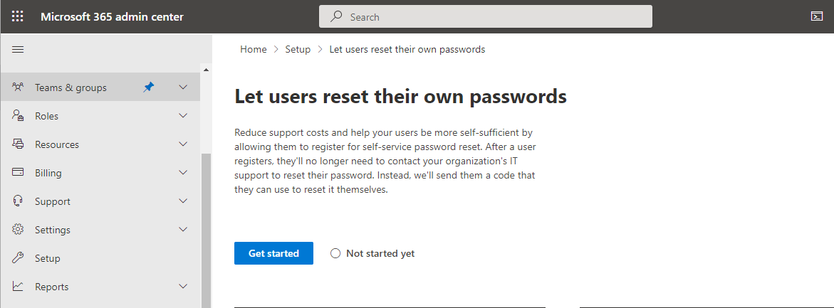Image resolution: width=834 pixels, height=308 pixels.
Task: Open Reports in the navigation menu
Action: tap(51, 287)
